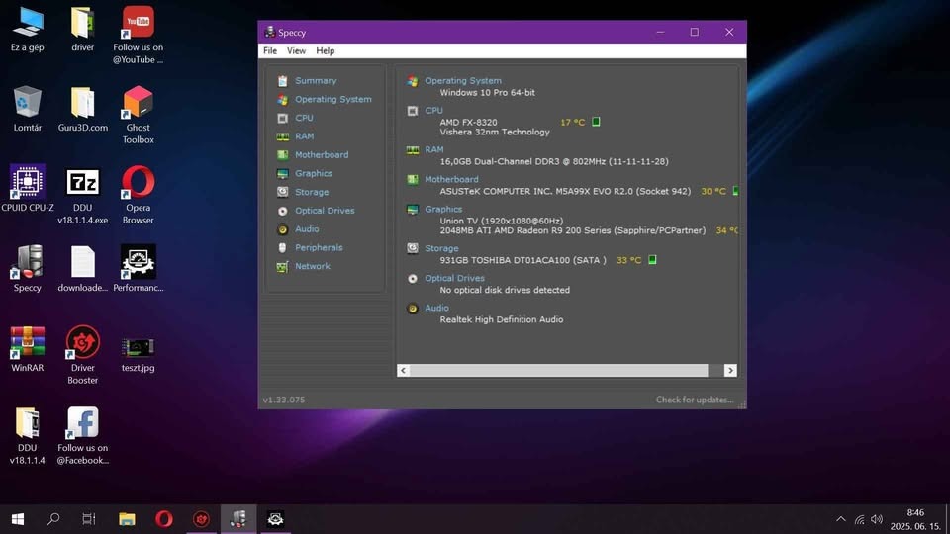Click the Graphics heading link in summary pane
This screenshot has height=534, width=950.
coord(443,209)
